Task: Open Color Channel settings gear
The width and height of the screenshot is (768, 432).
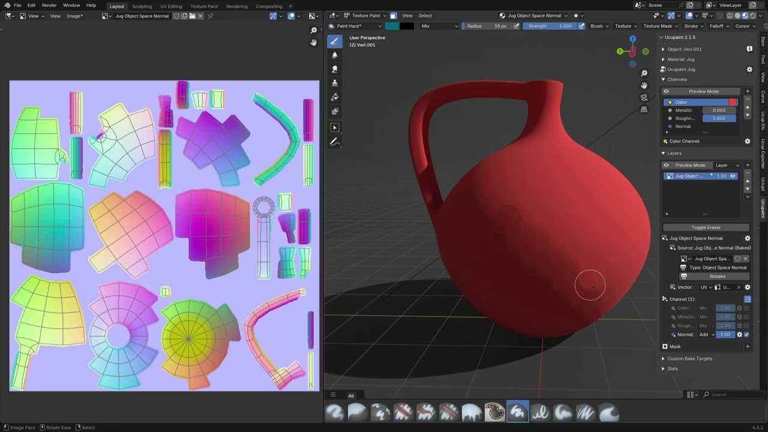Action: pyautogui.click(x=748, y=141)
